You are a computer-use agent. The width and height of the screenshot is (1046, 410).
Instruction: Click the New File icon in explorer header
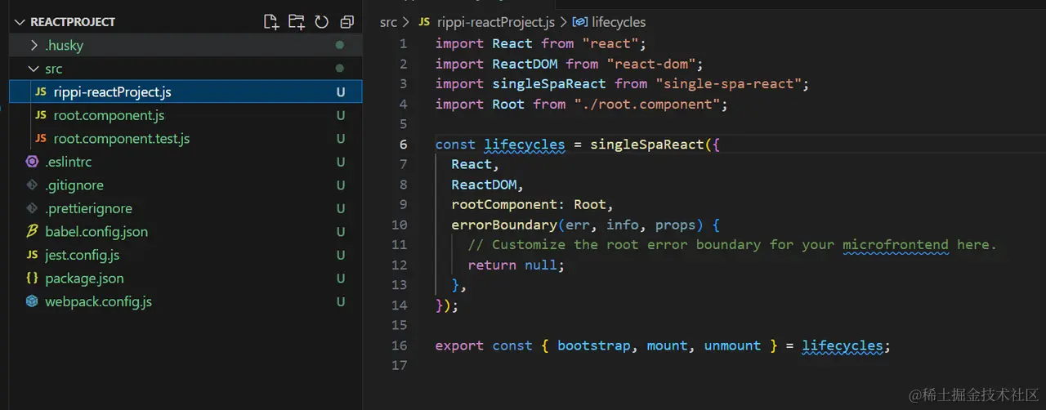click(x=271, y=22)
